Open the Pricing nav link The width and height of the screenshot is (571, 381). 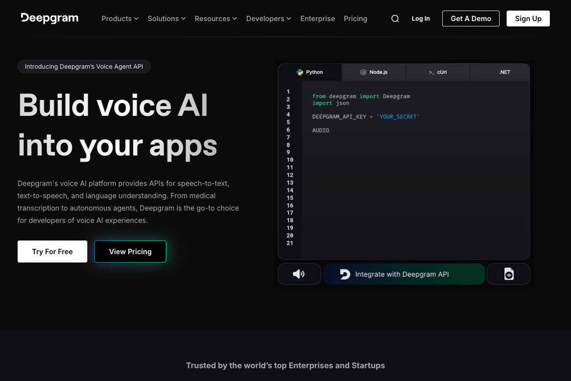tap(355, 18)
